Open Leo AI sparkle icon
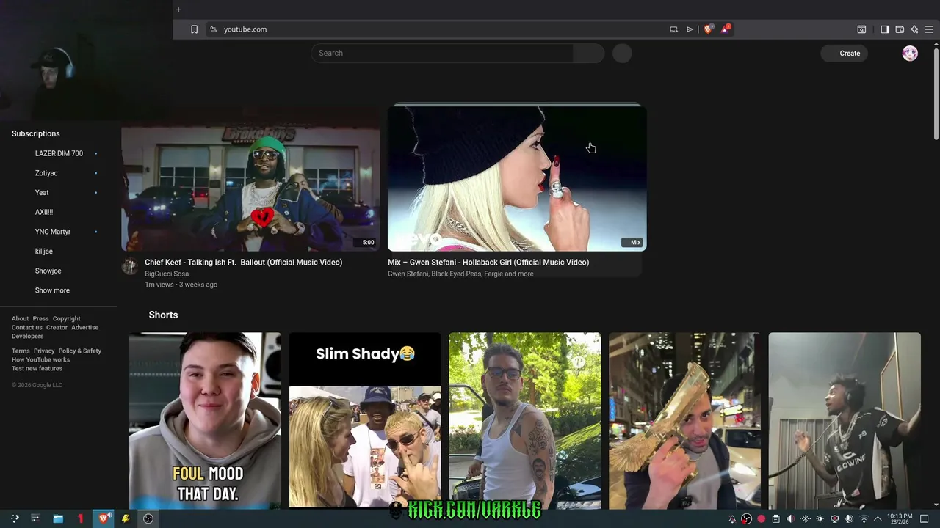The width and height of the screenshot is (940, 528). (914, 29)
